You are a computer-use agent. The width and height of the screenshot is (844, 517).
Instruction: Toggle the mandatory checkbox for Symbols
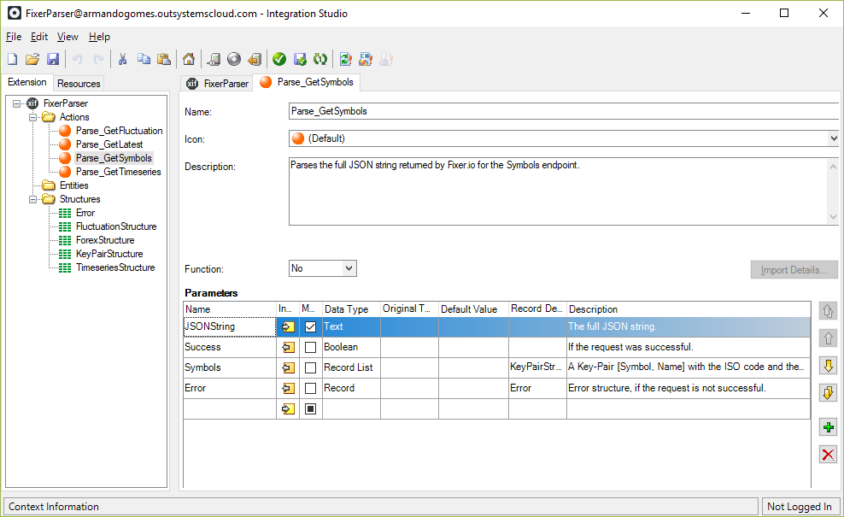point(310,367)
